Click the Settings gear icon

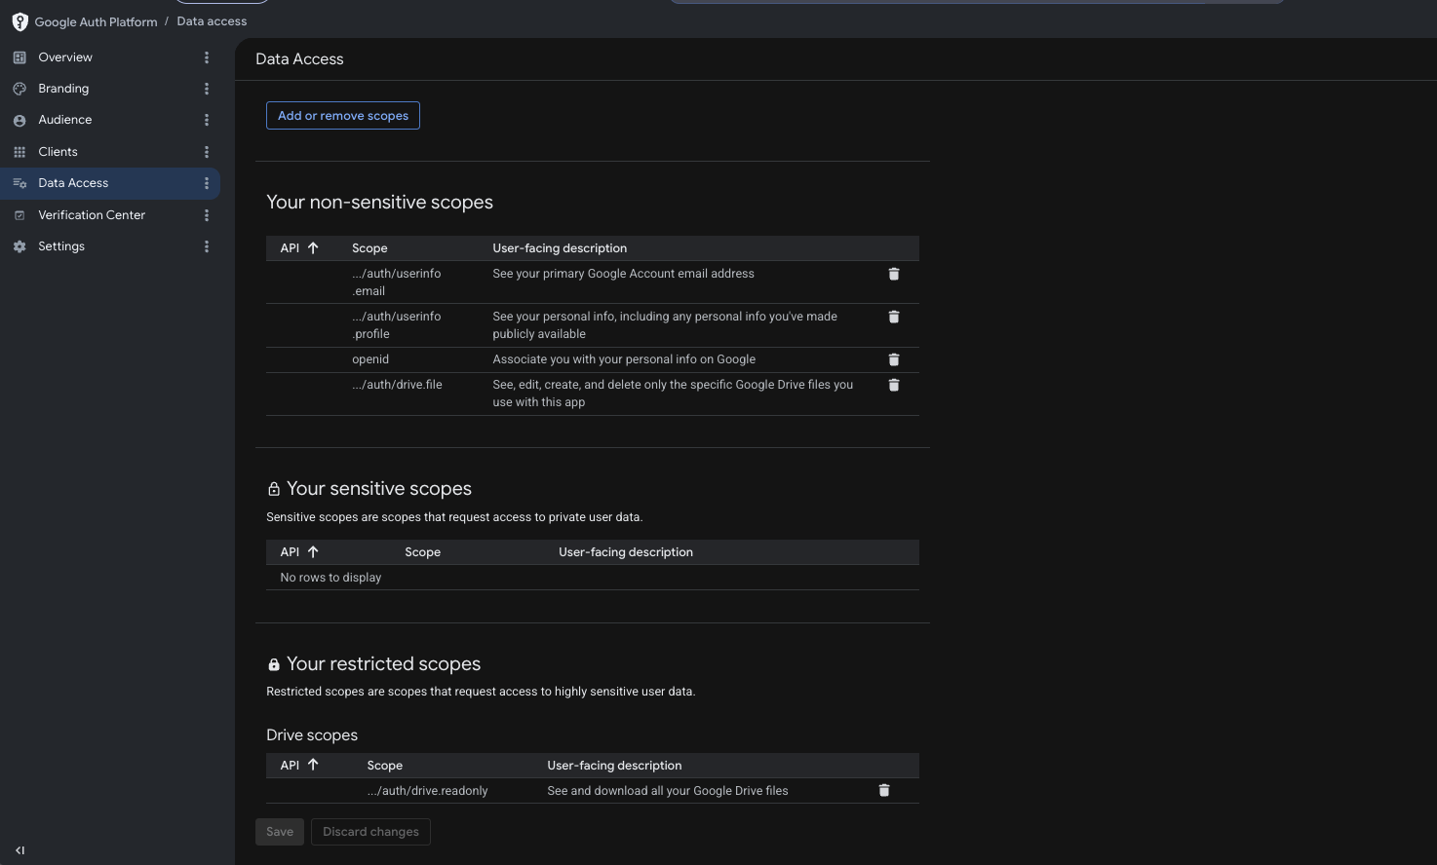(x=19, y=246)
